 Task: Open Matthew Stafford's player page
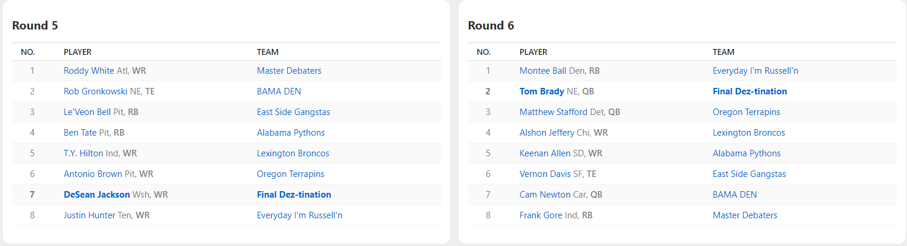[x=554, y=112]
